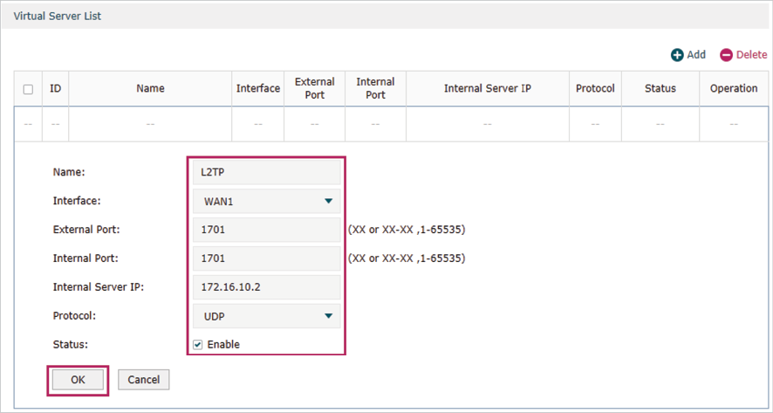Viewport: 773px width, 413px height.
Task: Select the Internal Server IP field
Action: point(266,287)
